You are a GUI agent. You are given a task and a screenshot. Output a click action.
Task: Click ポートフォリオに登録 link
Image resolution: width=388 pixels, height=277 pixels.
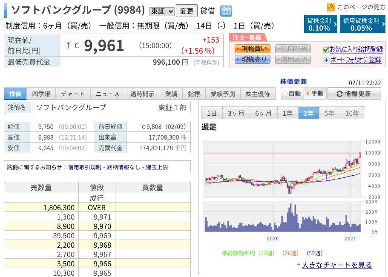tap(356, 60)
